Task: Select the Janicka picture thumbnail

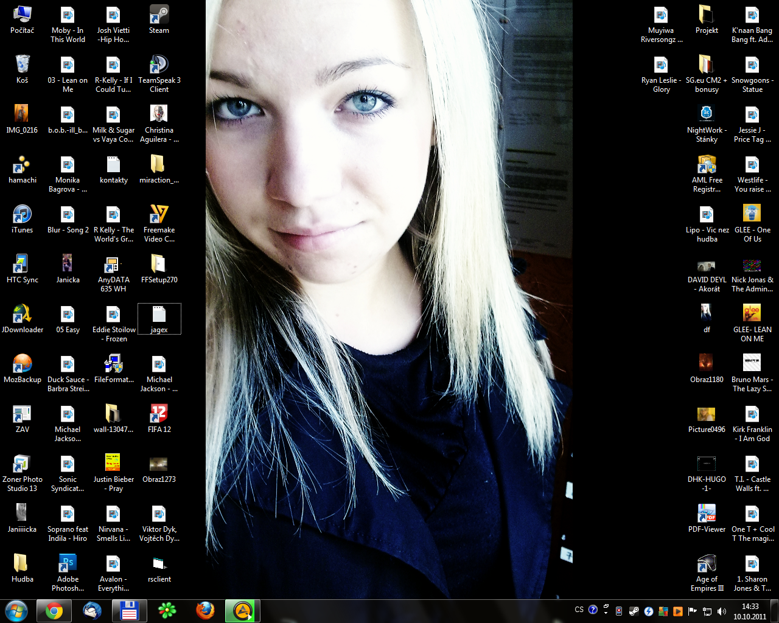Action: pyautogui.click(x=68, y=269)
